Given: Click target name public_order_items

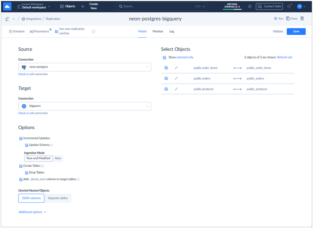Looking at the screenshot, I should pyautogui.click(x=259, y=68).
